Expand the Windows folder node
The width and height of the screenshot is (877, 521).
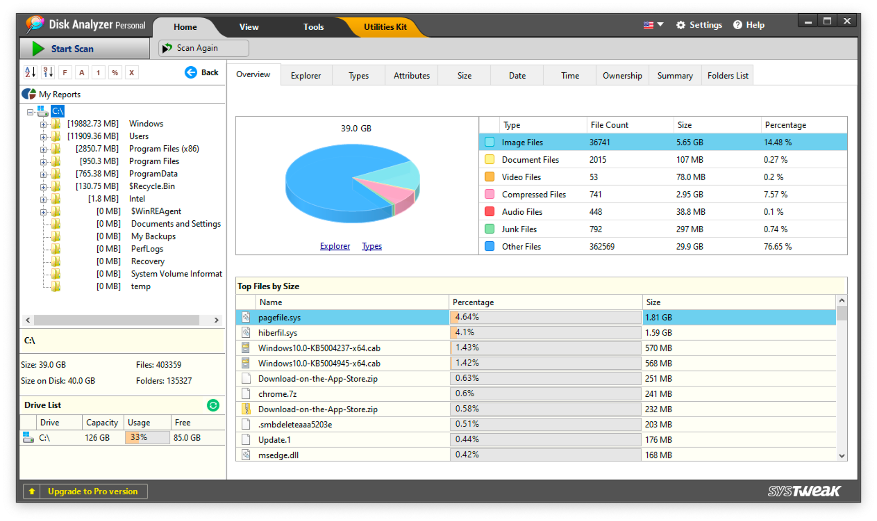pyautogui.click(x=43, y=124)
